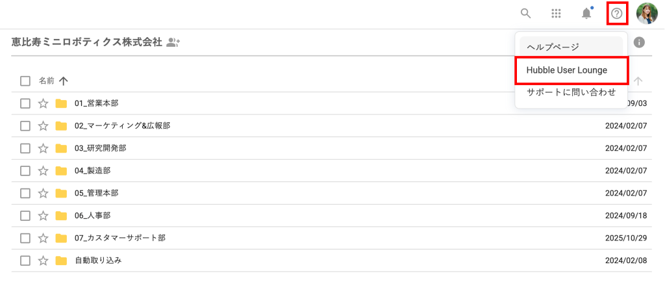Viewport: 665px width, 308px height.
Task: Open the 03_研究開発部 folder
Action: (100, 148)
